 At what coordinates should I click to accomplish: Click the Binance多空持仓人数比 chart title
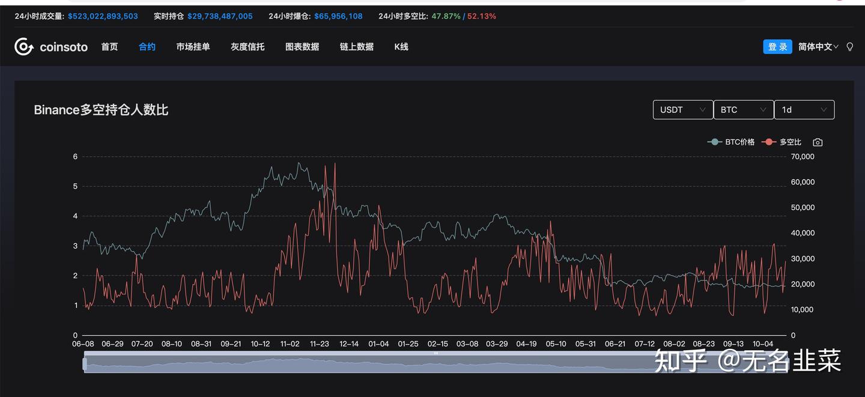point(101,110)
